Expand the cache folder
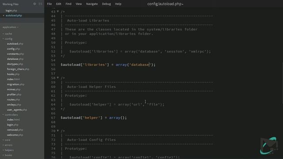283x159 pixels. (x=8, y=34)
